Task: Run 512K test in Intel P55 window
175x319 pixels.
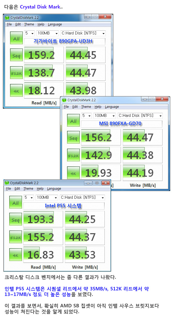Action: 16,237
